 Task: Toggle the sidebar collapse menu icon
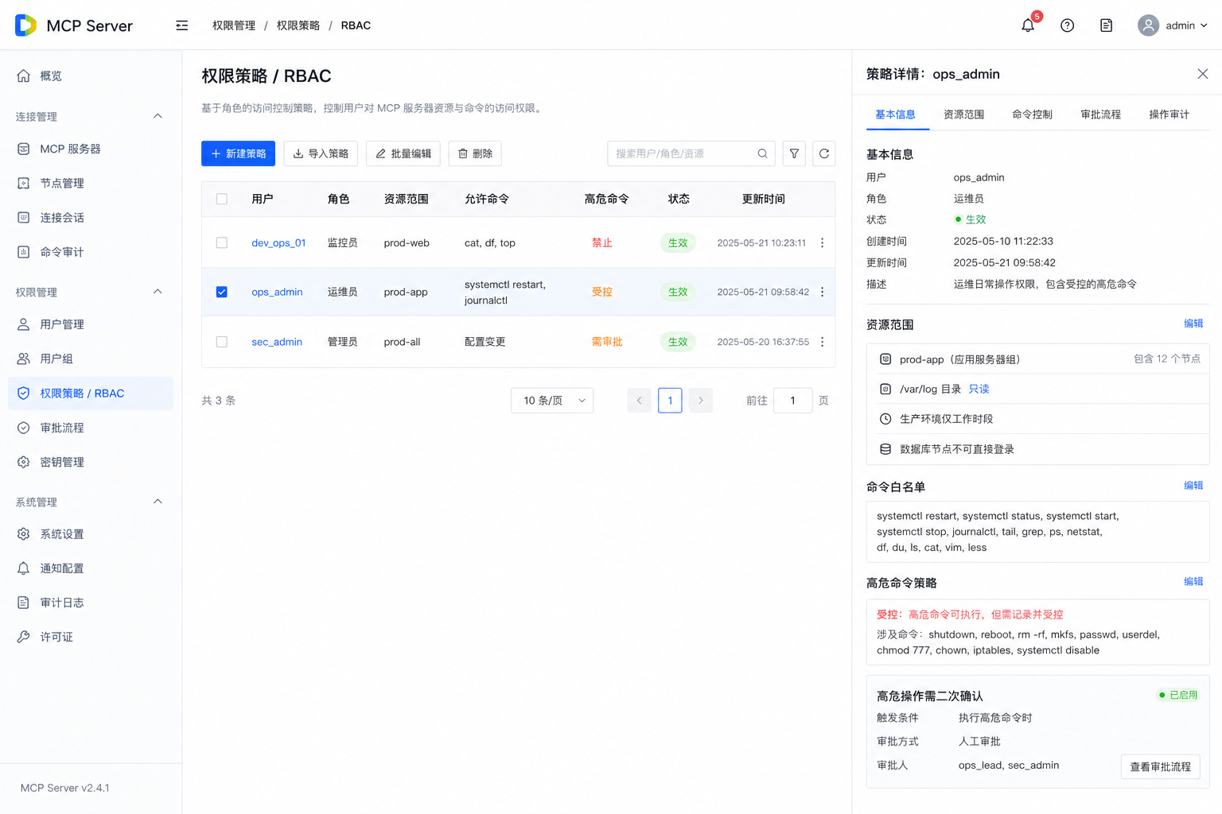[x=182, y=25]
